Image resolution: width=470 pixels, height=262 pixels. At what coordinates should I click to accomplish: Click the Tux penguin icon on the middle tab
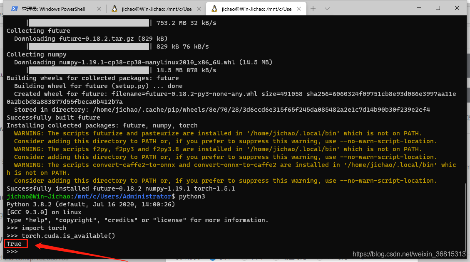[114, 8]
